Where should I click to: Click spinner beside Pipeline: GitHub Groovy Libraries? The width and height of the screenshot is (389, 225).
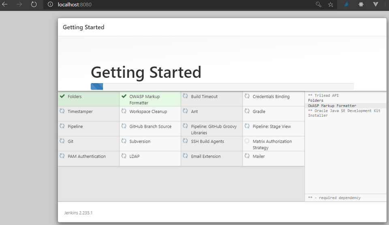click(x=185, y=126)
